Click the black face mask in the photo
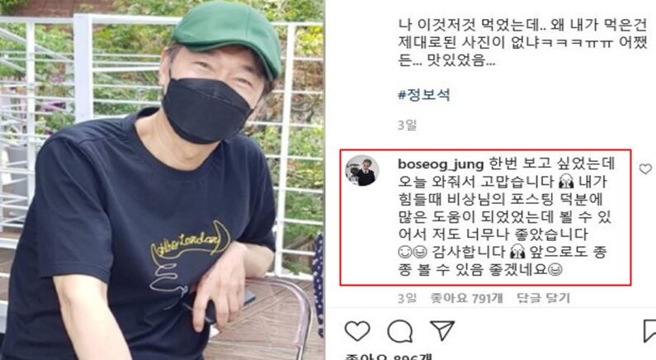 (205, 110)
